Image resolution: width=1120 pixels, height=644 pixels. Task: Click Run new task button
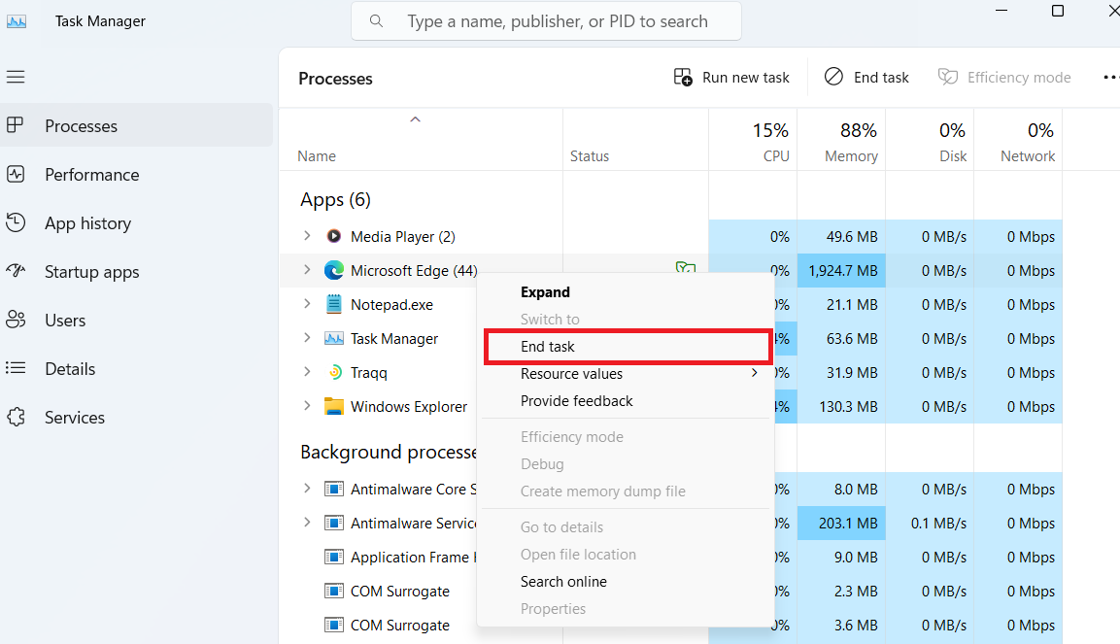click(731, 77)
